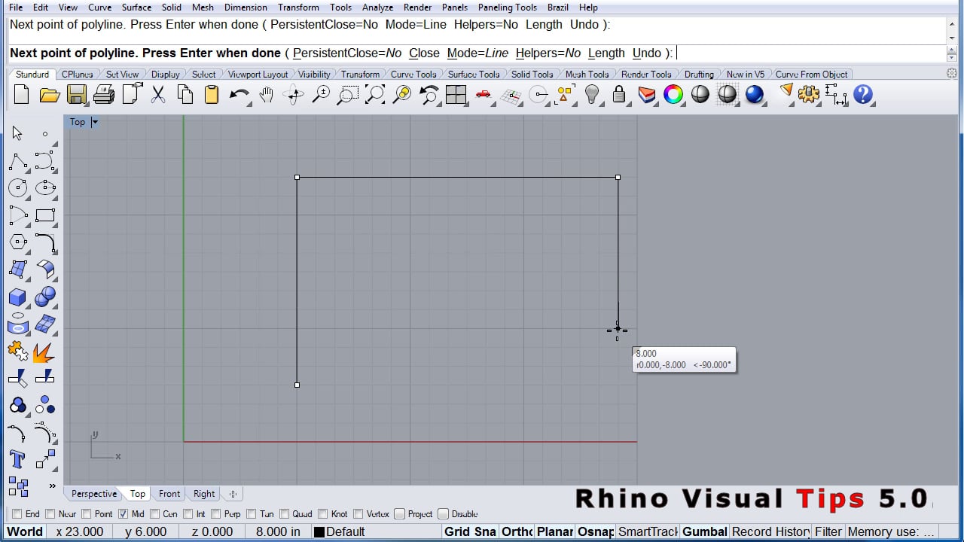Click the black Default layer color swatch
The image size is (964, 542).
(319, 532)
